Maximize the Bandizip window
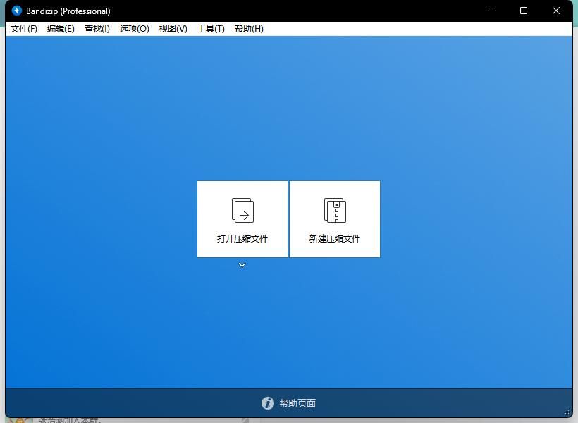 pyautogui.click(x=524, y=11)
